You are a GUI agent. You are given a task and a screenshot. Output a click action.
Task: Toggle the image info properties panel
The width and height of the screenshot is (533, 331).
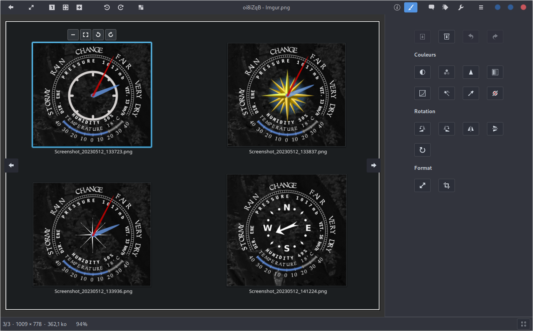tap(397, 7)
